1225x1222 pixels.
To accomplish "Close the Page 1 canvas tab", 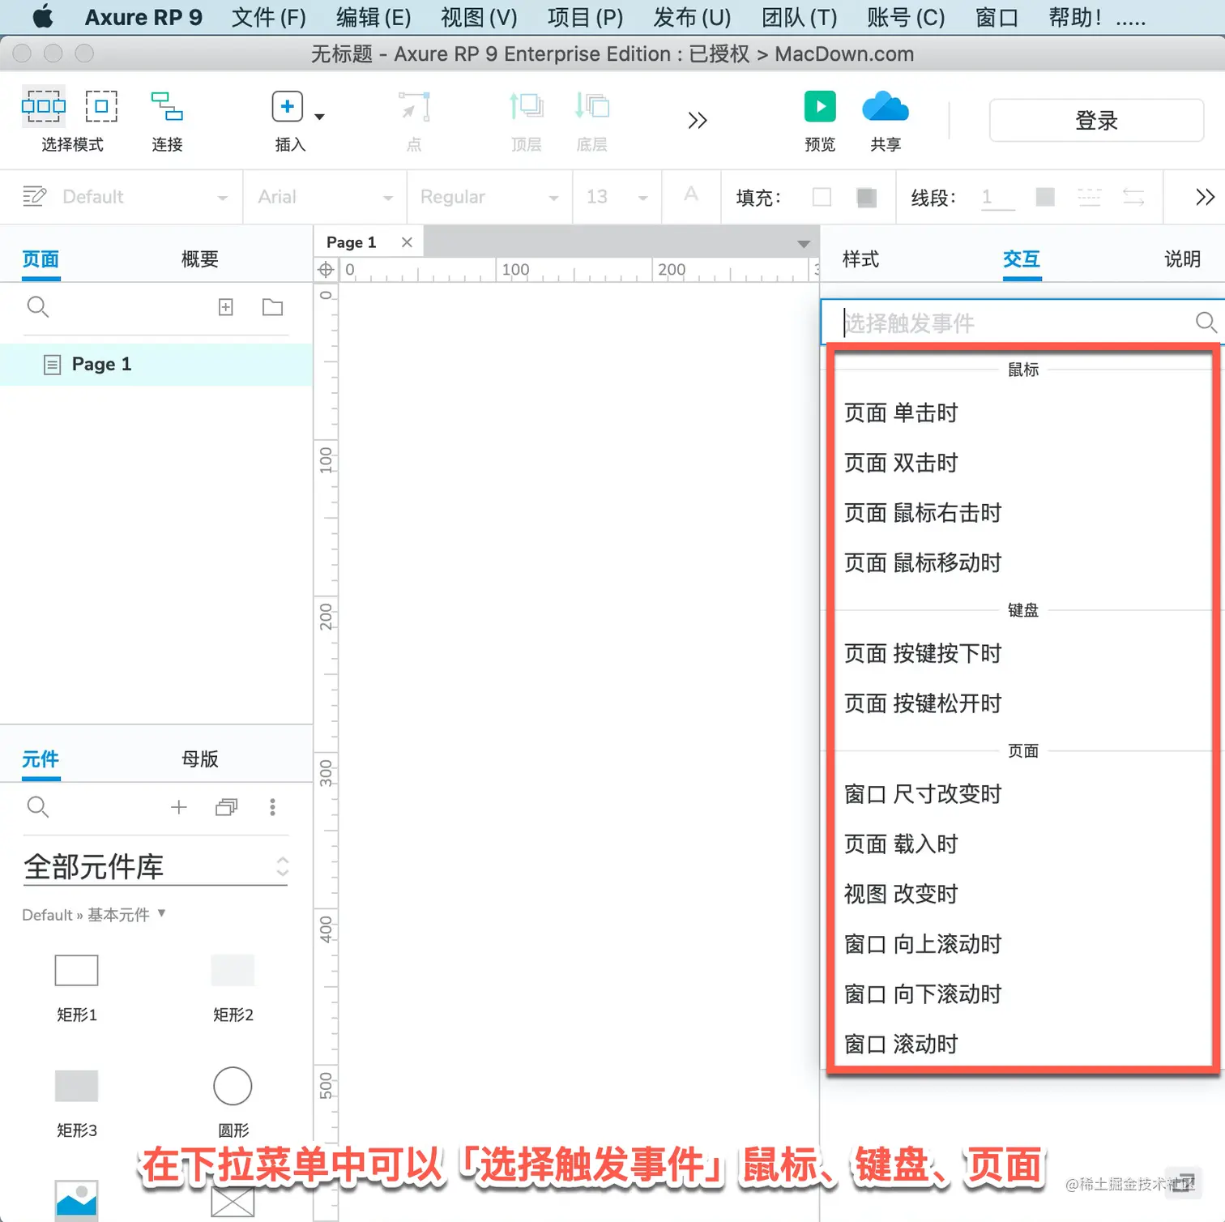I will coord(407,242).
